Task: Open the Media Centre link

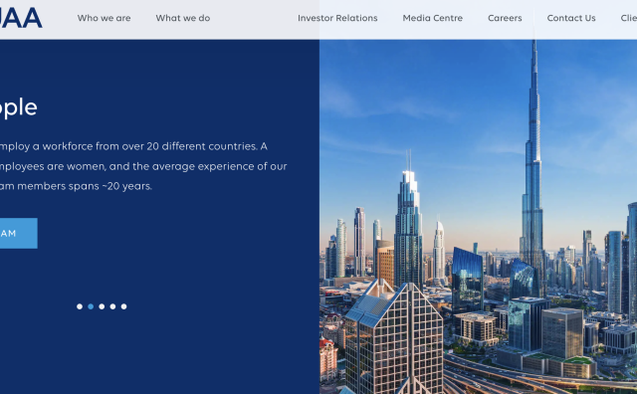Action: coord(432,18)
